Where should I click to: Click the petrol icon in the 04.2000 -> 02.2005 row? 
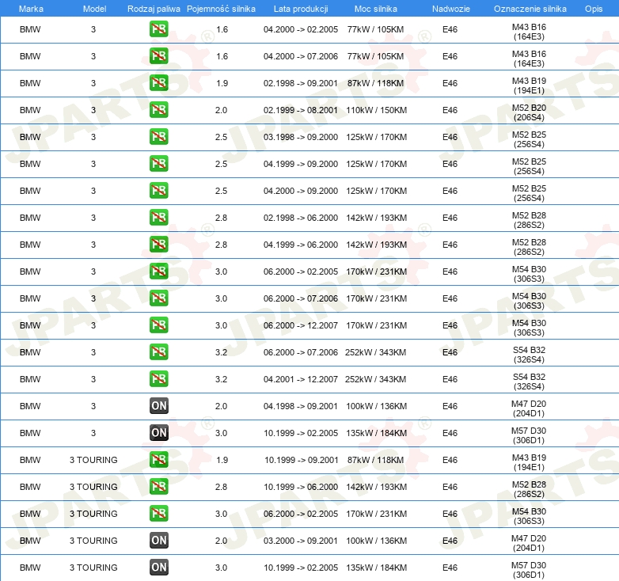(x=158, y=29)
